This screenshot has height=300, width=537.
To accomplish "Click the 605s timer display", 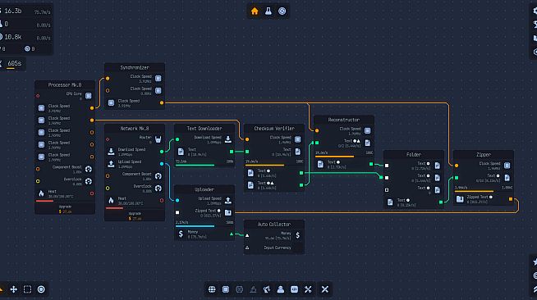I will click(x=15, y=63).
